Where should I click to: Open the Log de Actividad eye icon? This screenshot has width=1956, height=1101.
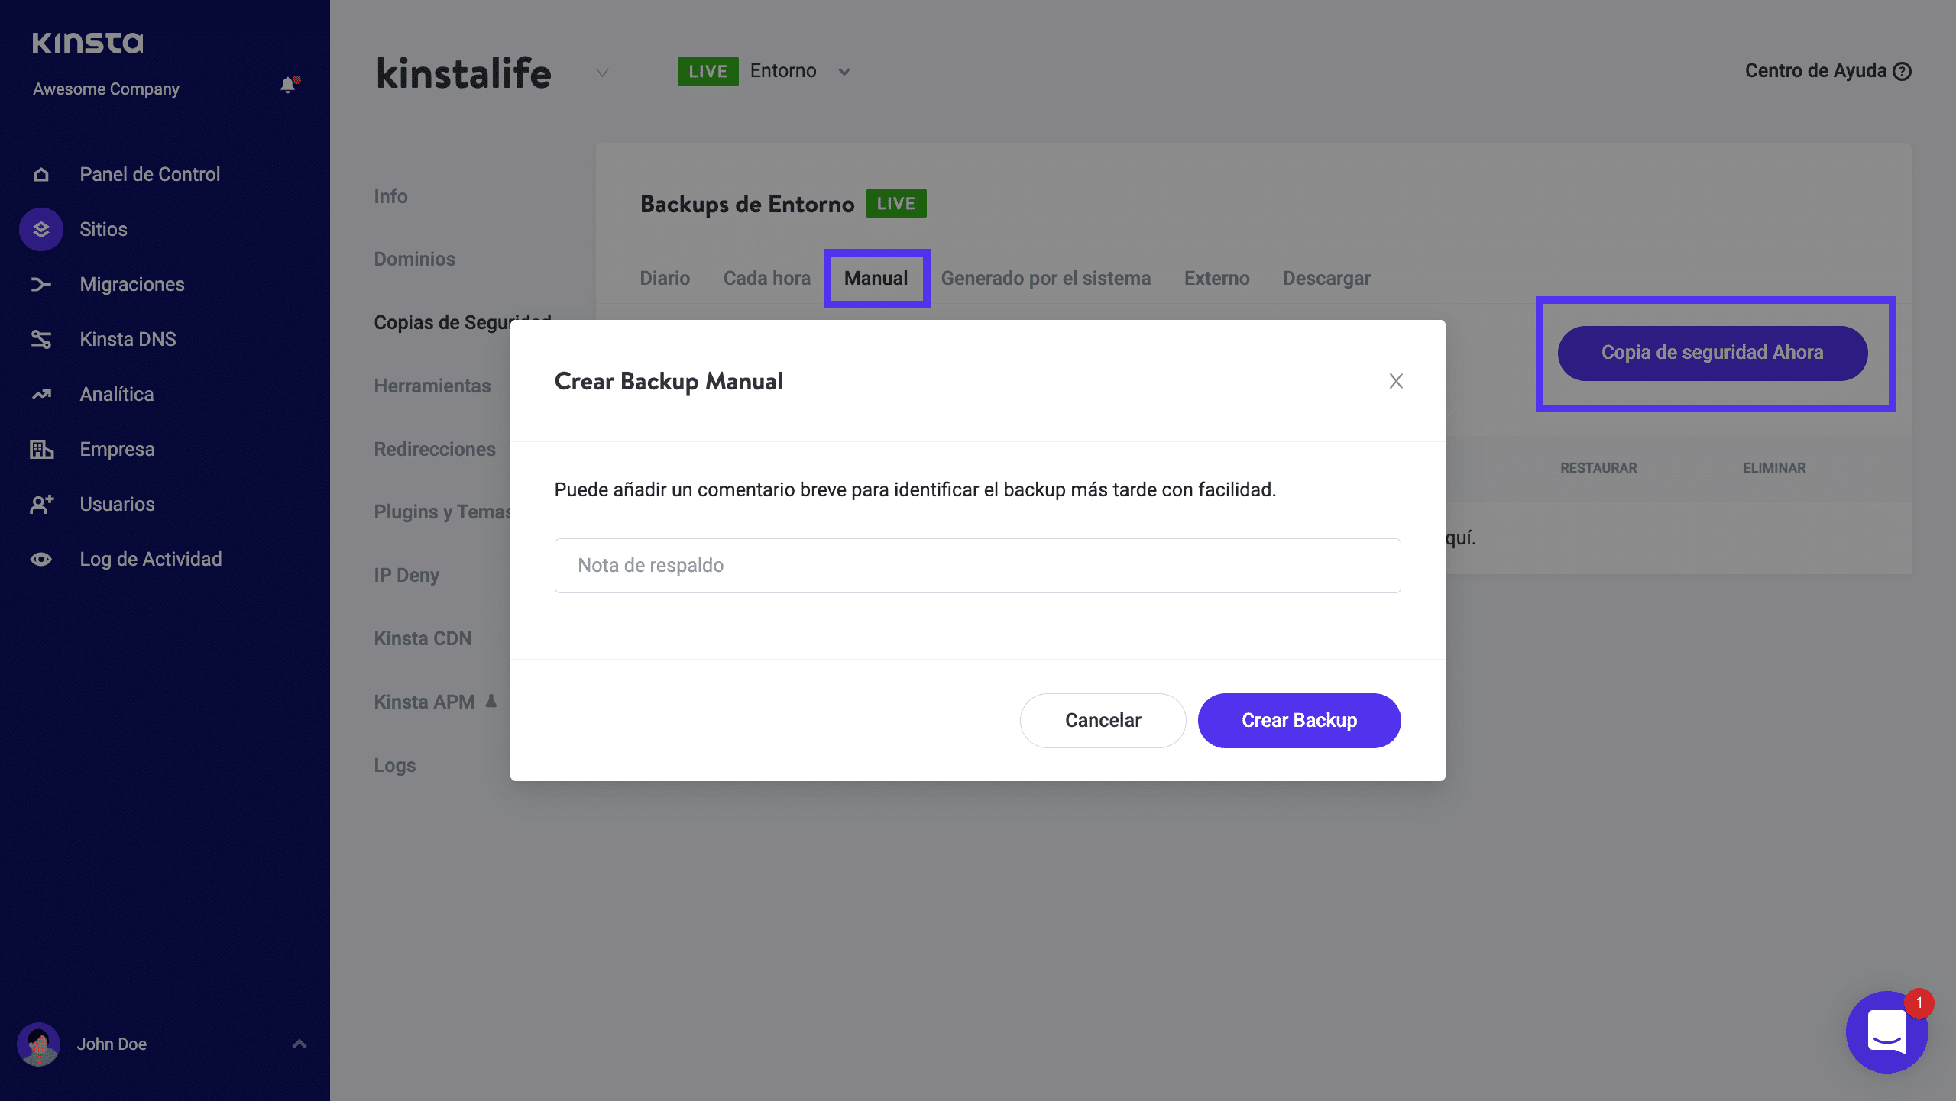[41, 560]
